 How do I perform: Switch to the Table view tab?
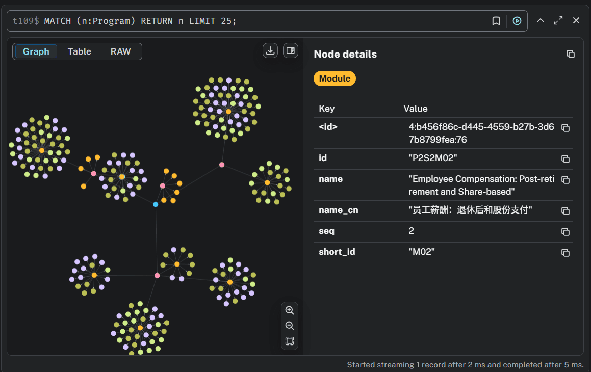pos(80,51)
